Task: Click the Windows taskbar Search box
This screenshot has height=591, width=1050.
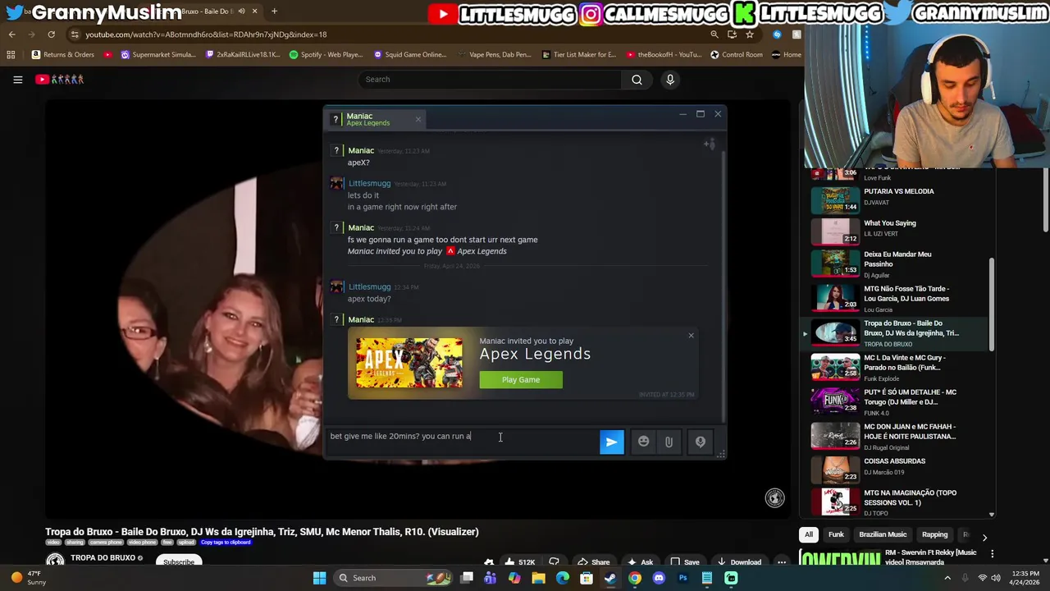Action: (x=392, y=578)
